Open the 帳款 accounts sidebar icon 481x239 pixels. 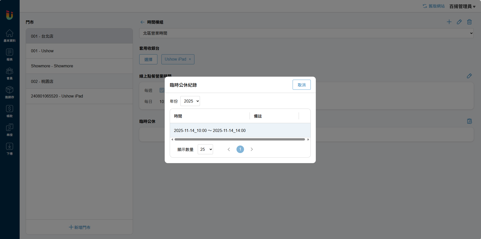pyautogui.click(x=10, y=111)
